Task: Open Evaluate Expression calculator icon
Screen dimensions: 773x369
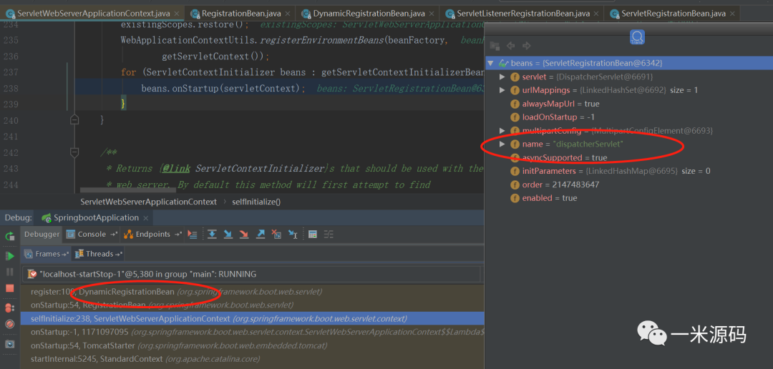Action: coord(312,235)
